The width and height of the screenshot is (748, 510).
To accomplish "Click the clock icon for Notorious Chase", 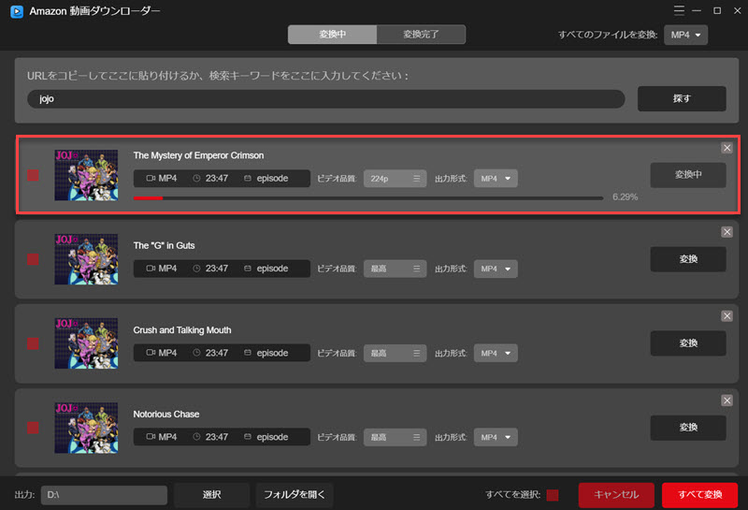I will (x=196, y=436).
